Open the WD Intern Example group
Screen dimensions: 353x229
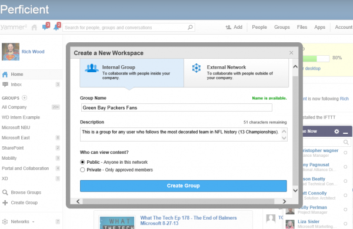[x=21, y=117]
